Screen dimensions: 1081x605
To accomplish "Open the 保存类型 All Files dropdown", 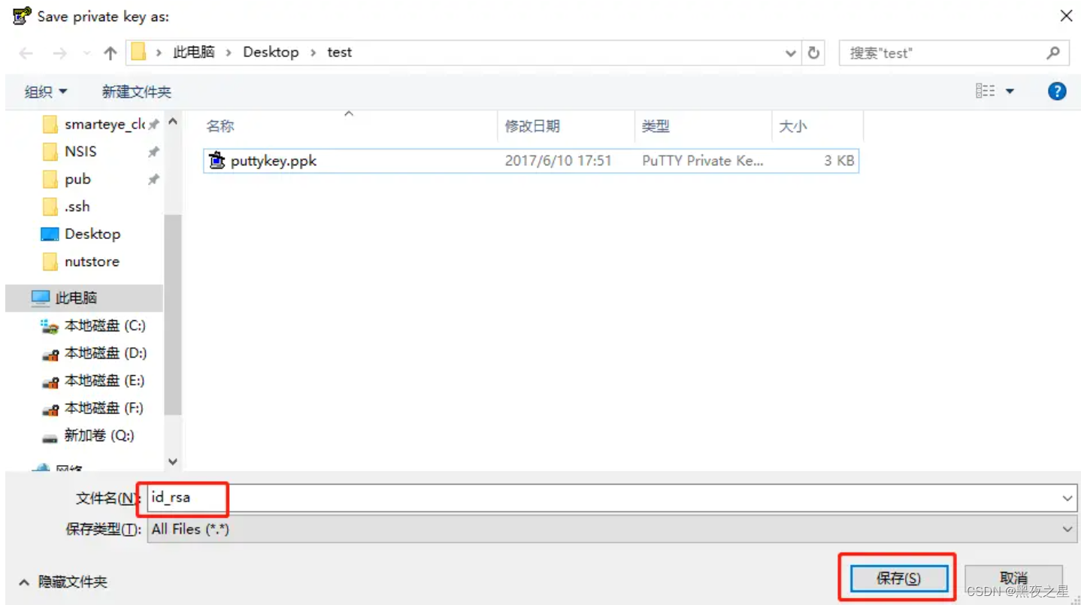I will tap(611, 529).
